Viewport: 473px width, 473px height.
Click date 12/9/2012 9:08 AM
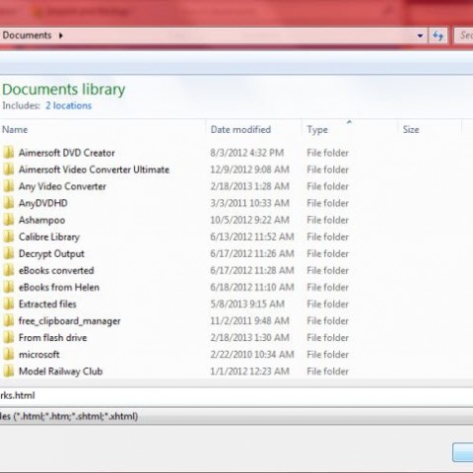click(249, 169)
